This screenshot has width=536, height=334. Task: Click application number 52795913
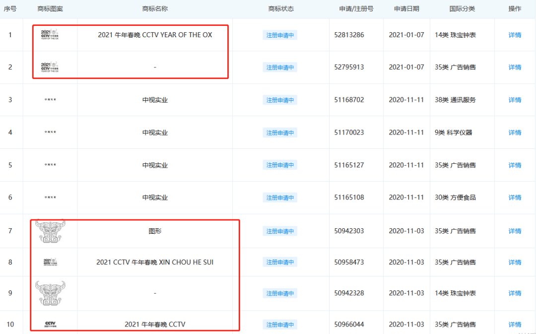tap(349, 67)
